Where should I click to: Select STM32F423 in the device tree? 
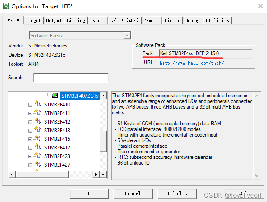(x=57, y=156)
